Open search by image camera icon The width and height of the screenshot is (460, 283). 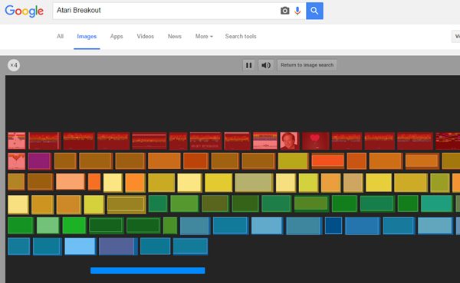284,11
